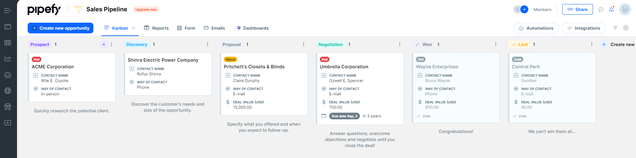
Task: Open the robot automation icon in sidebar
Action: [x=8, y=75]
